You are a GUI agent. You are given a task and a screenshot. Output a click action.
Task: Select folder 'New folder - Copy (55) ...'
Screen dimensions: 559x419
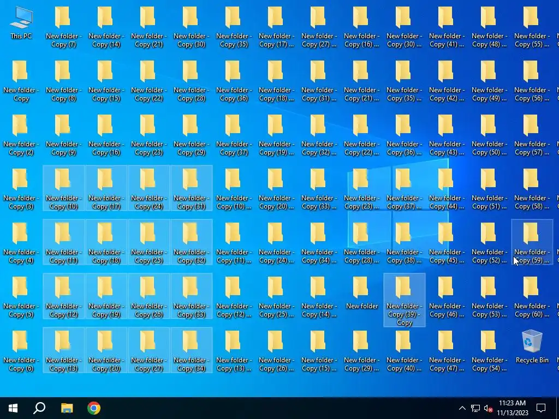[x=532, y=27]
